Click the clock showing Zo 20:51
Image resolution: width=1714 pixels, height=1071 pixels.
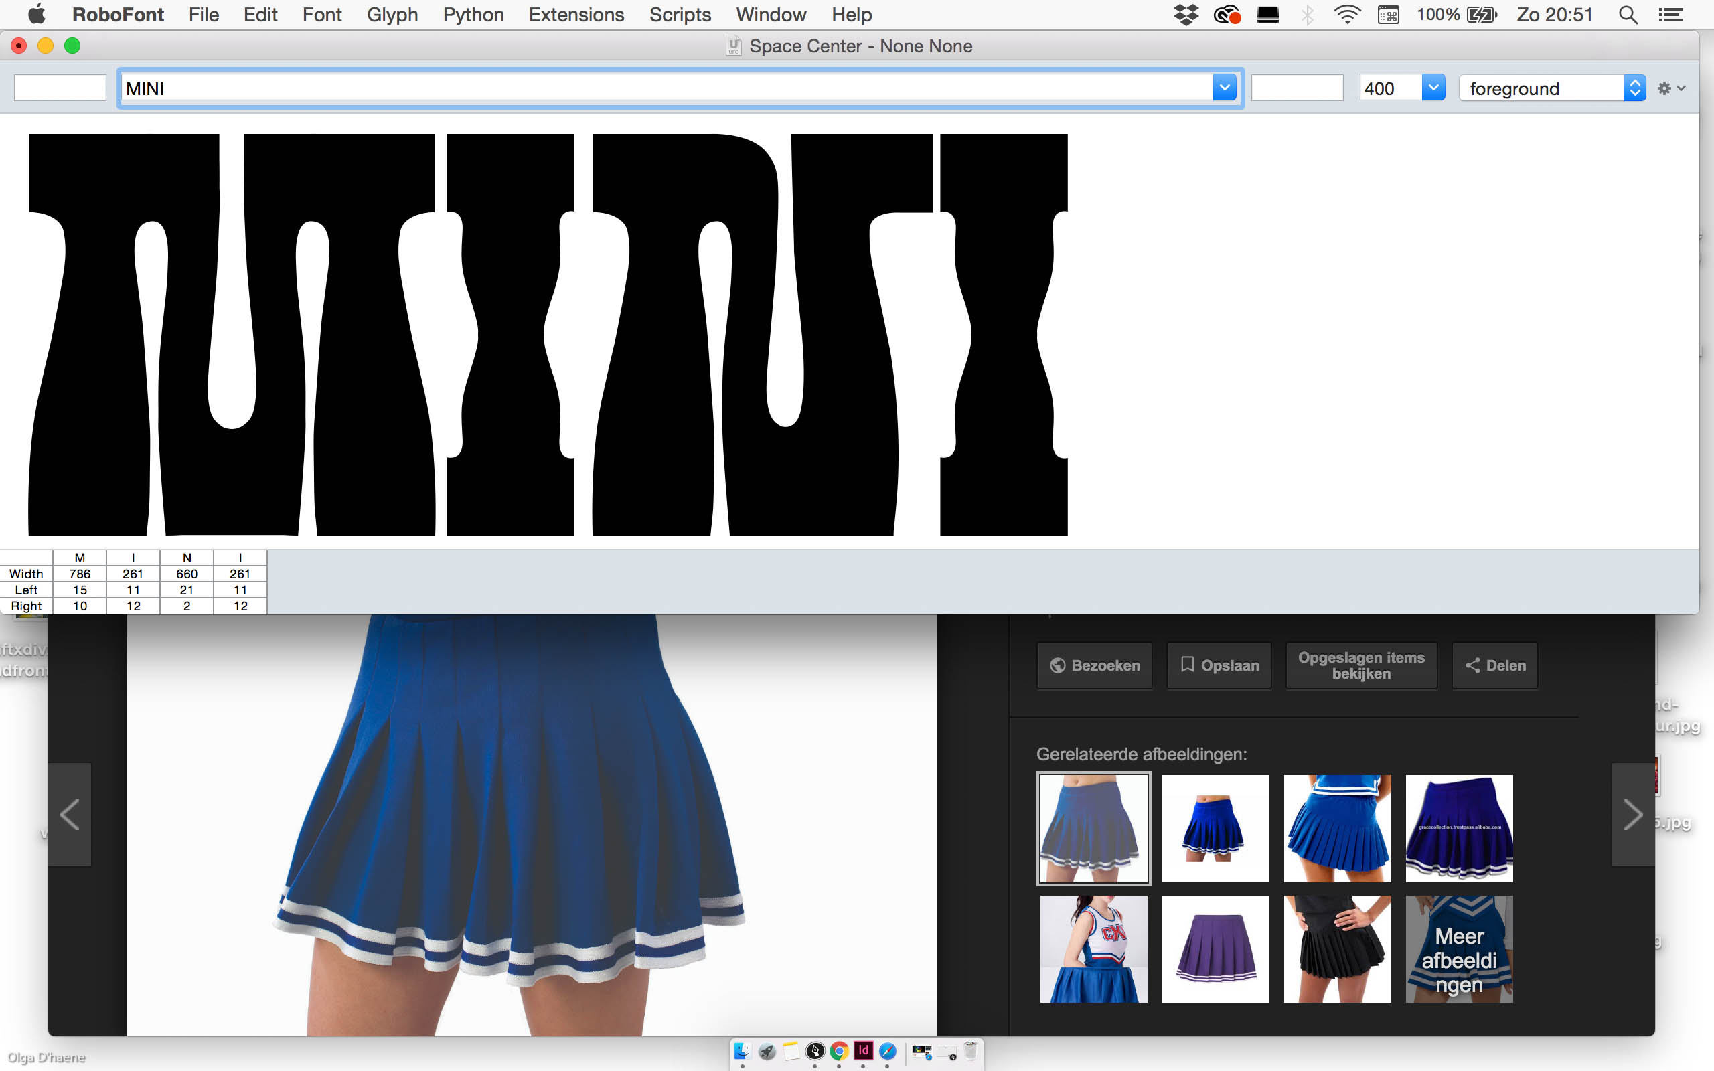(x=1554, y=14)
